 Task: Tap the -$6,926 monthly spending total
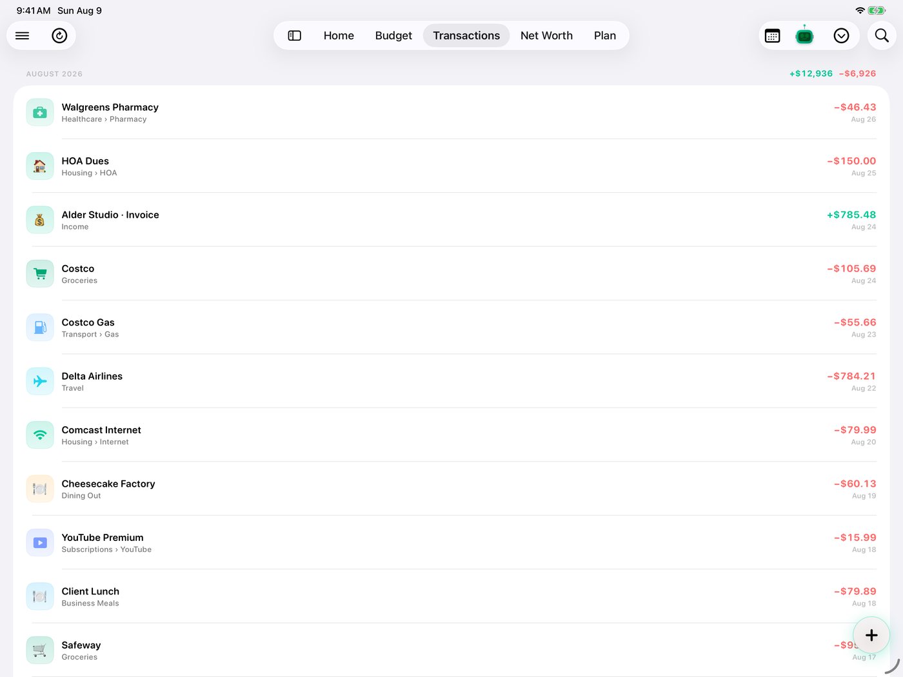pyautogui.click(x=857, y=74)
